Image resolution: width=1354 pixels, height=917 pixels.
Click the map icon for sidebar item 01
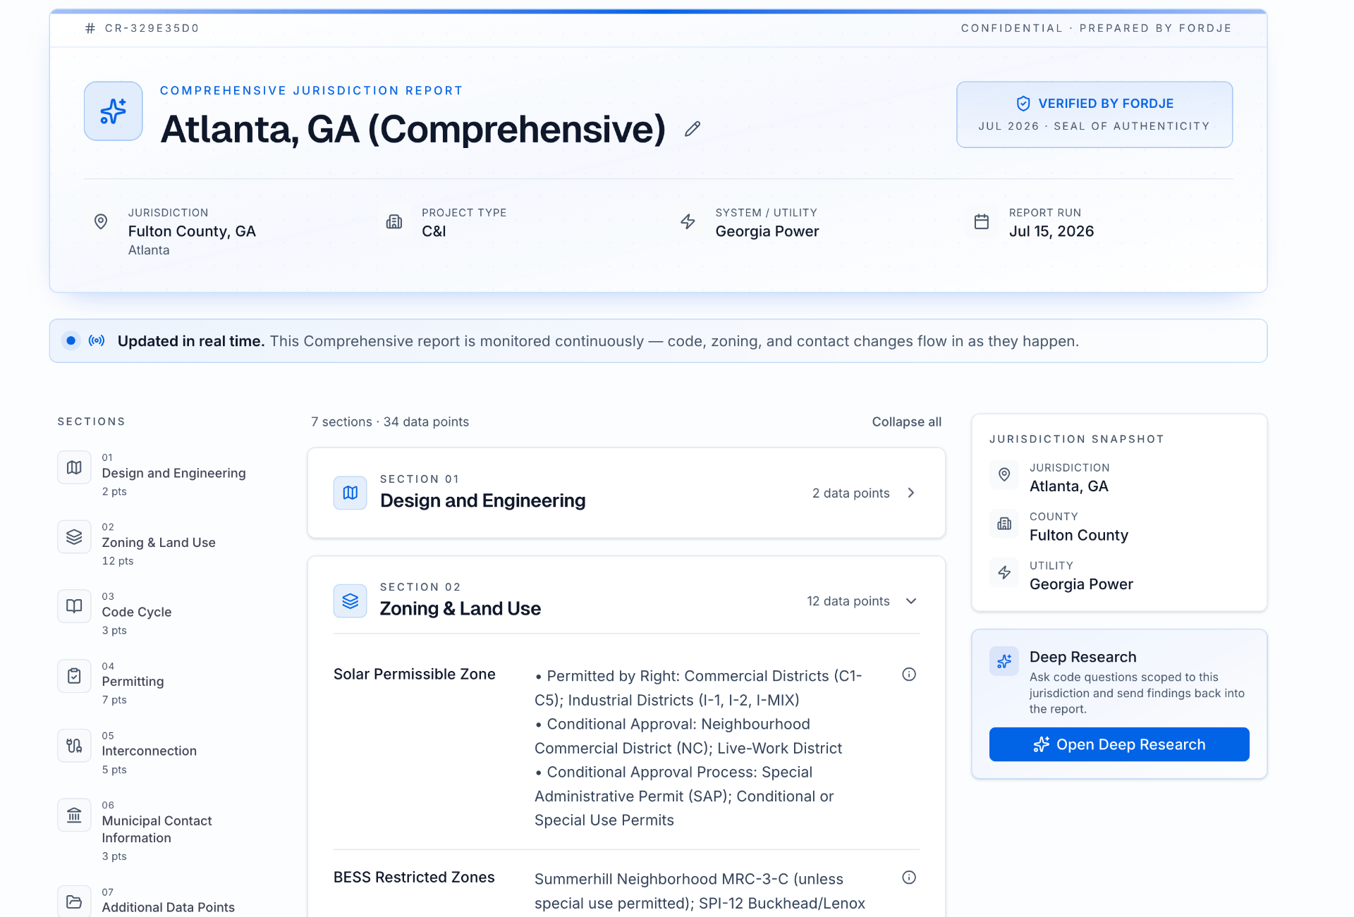coord(74,467)
